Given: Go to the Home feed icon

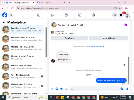Looking at the screenshot, I should tap(39, 15).
